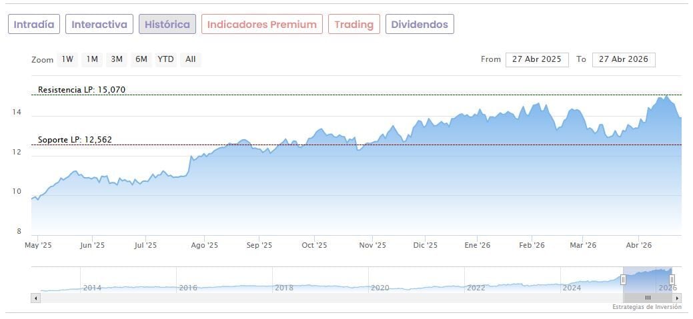Image resolution: width=693 pixels, height=319 pixels.
Task: Select the Histórica tab
Action: 167,25
